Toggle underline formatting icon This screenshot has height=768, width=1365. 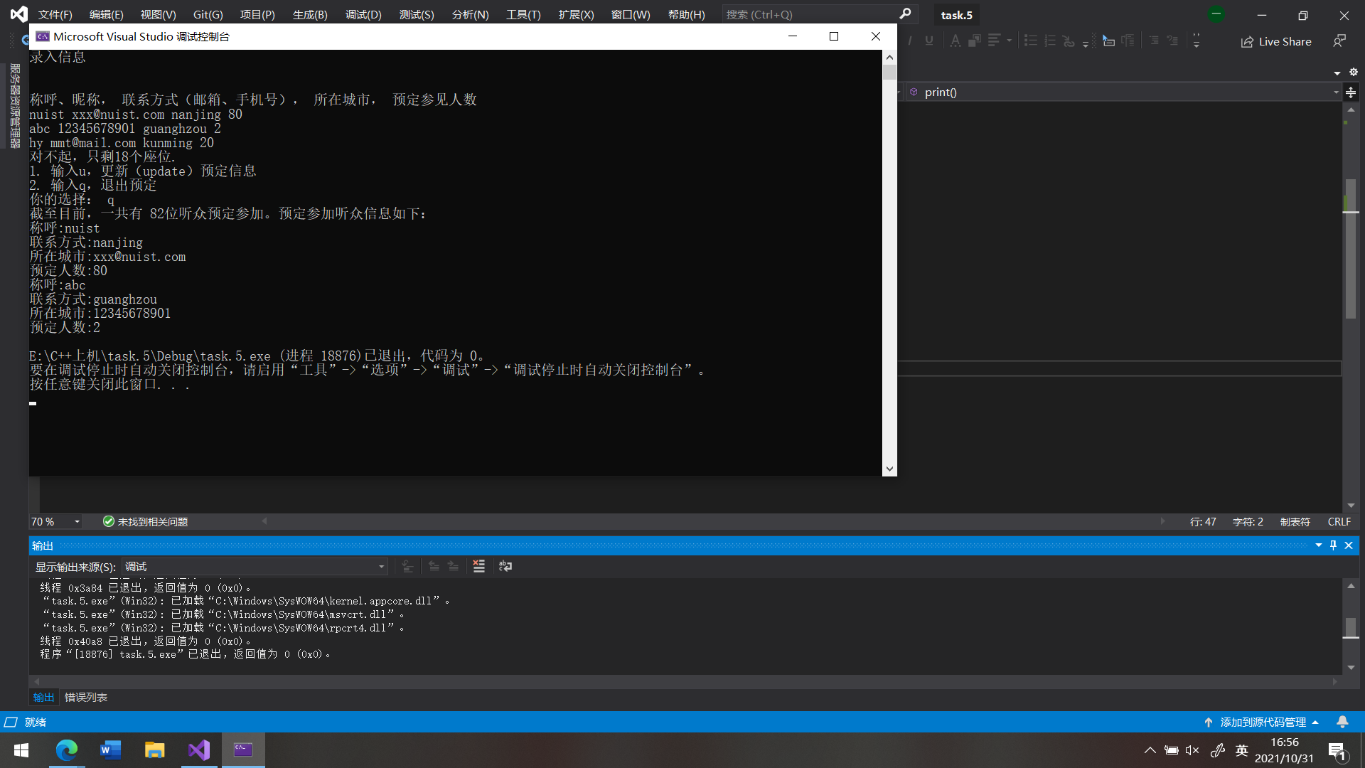[x=929, y=41]
